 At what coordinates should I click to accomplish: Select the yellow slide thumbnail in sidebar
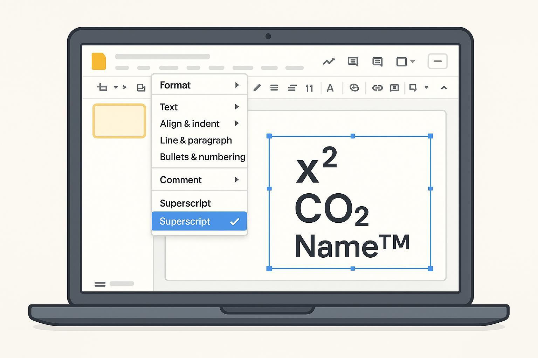click(x=119, y=121)
